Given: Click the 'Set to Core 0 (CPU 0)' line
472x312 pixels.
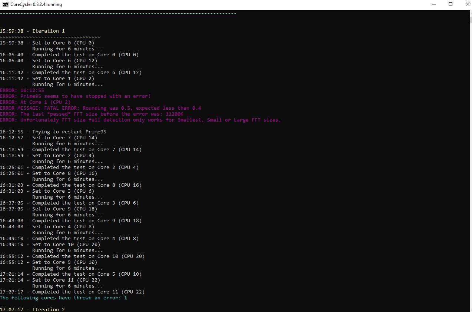Looking at the screenshot, I should (47, 43).
